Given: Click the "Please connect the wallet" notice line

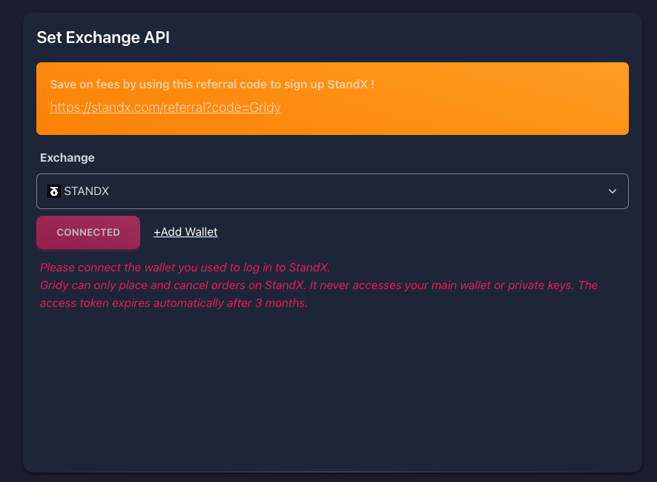Looking at the screenshot, I should tap(185, 267).
